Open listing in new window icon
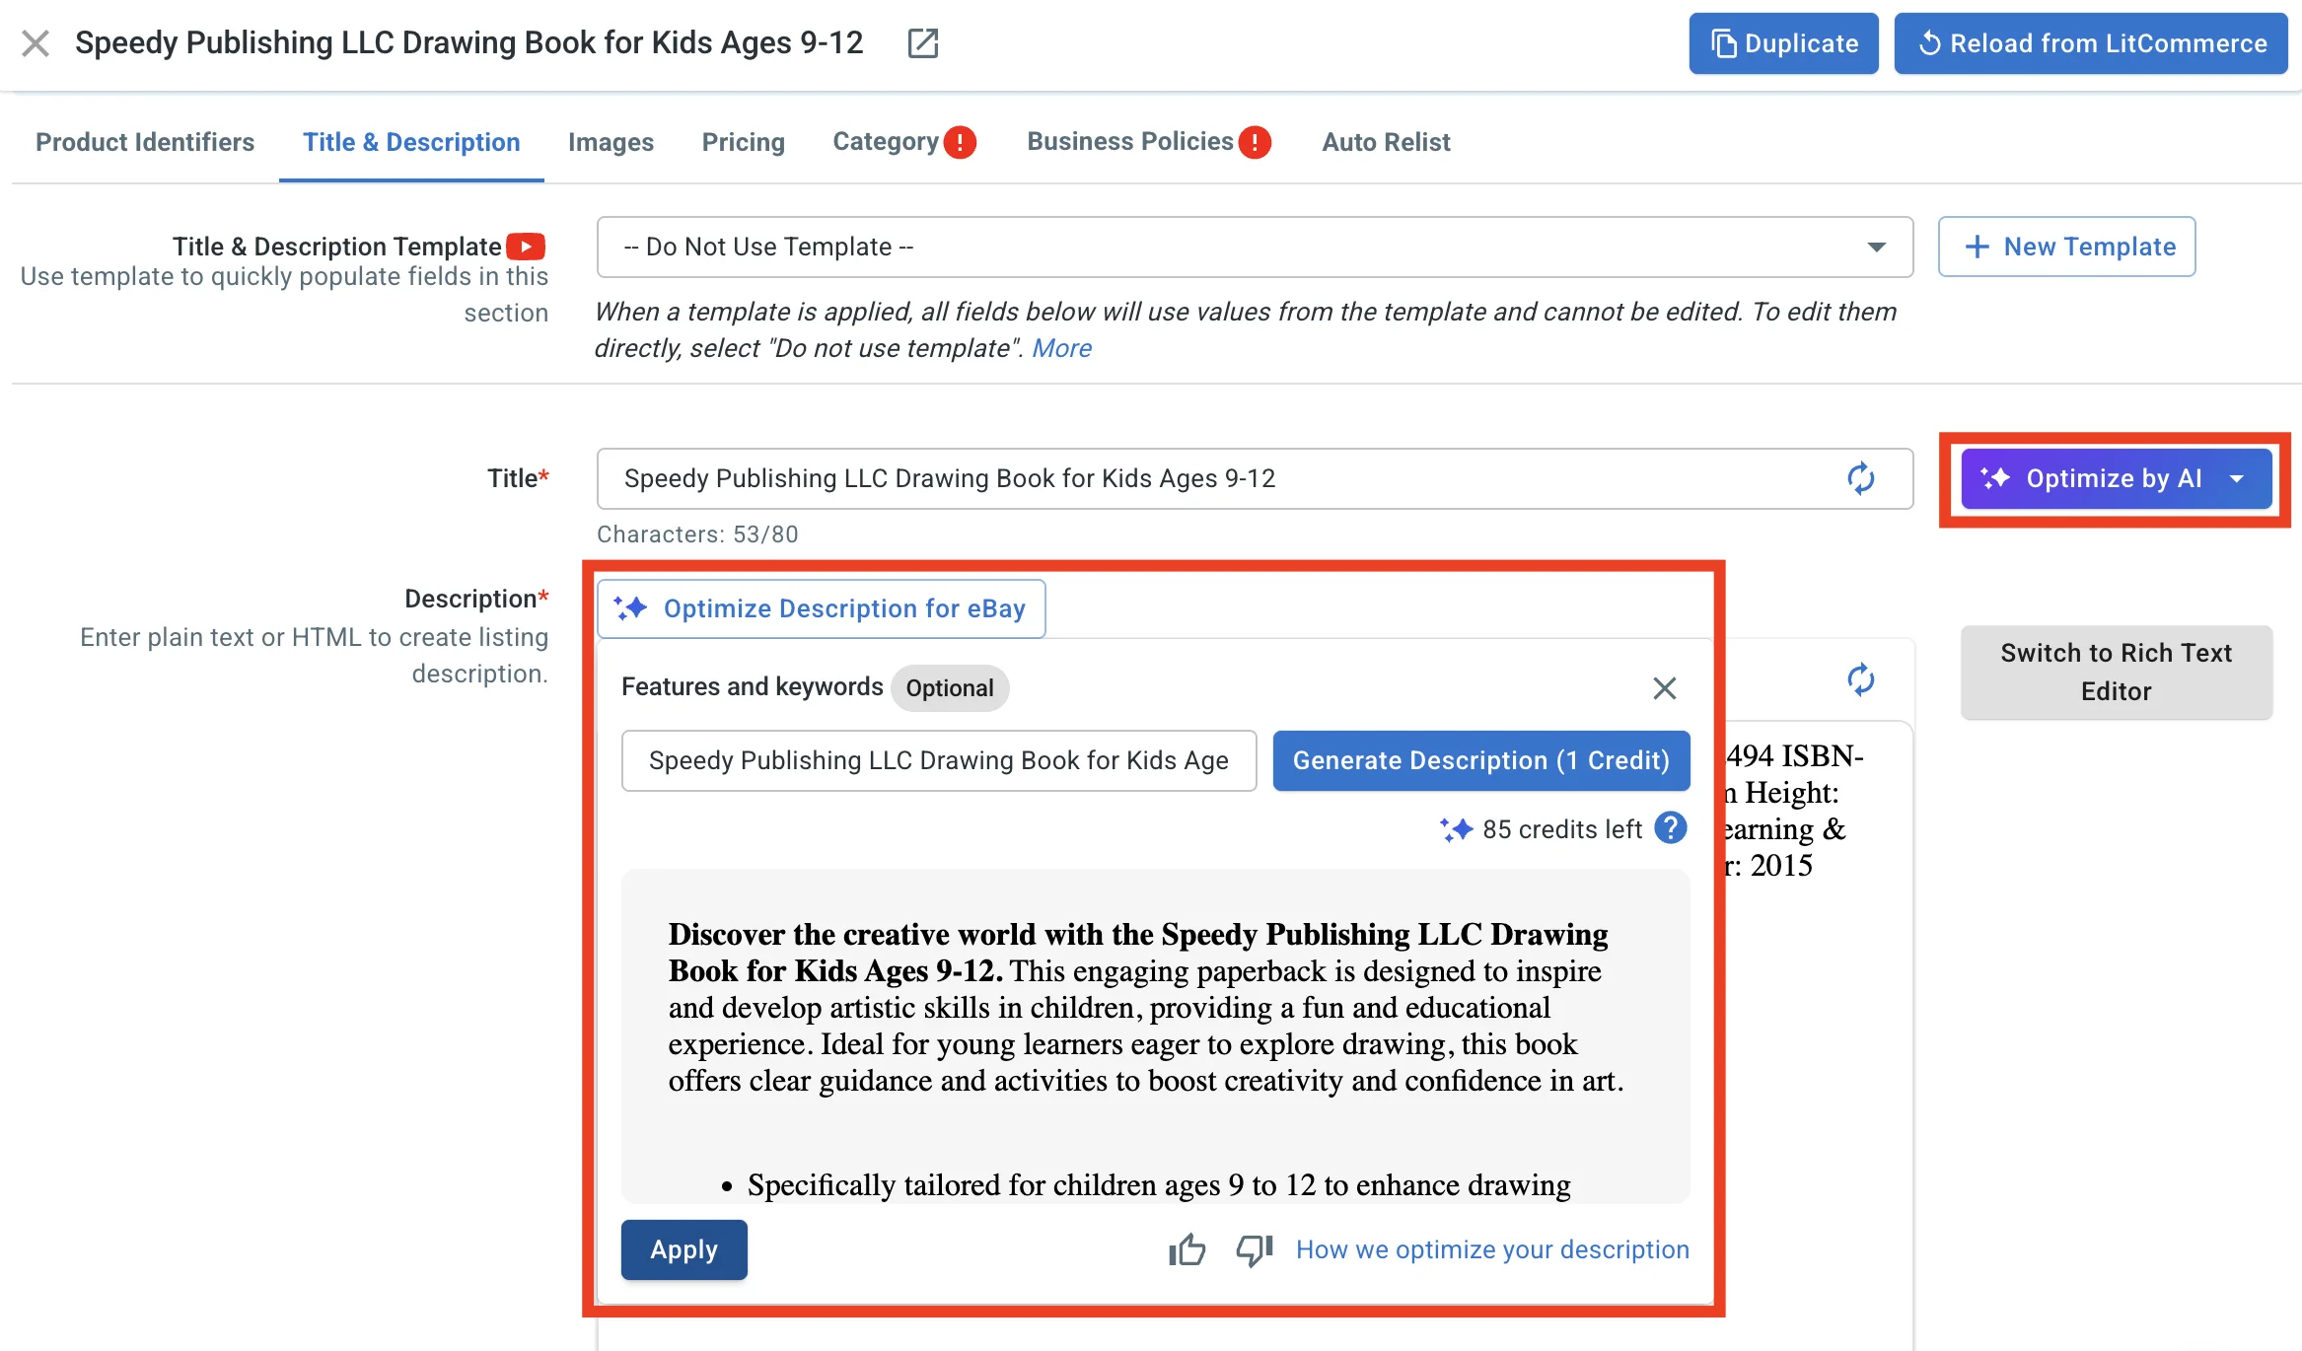 [x=922, y=43]
